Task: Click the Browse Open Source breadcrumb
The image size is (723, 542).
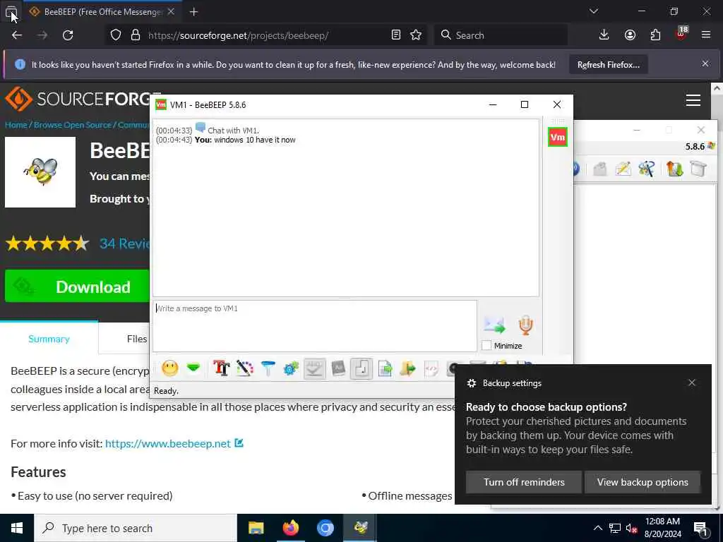Action: 73,125
